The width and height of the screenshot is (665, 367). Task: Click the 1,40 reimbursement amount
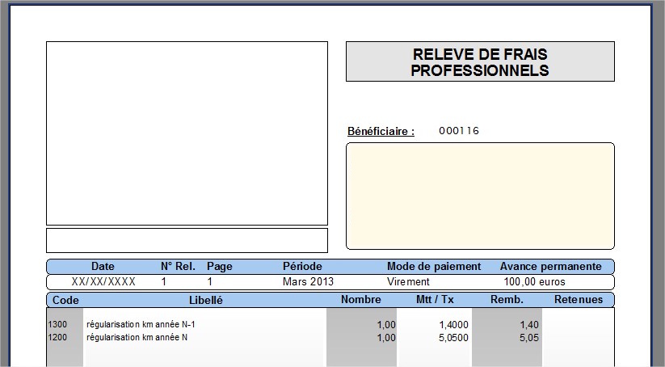(x=529, y=324)
